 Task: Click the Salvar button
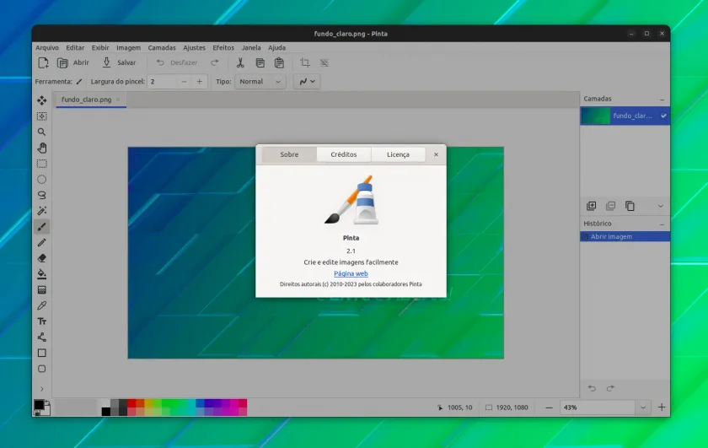[x=119, y=62]
